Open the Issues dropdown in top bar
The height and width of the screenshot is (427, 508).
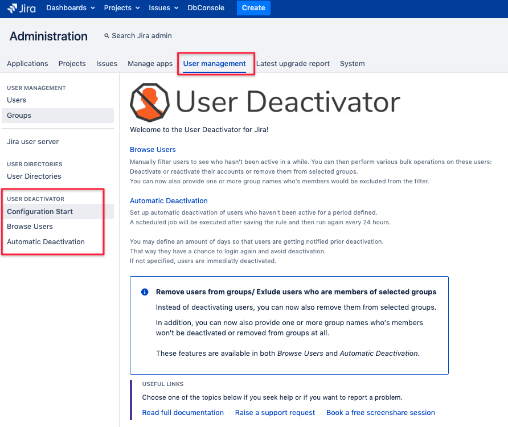163,8
